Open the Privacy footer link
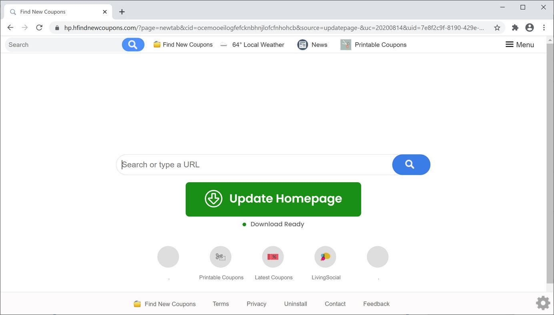554x315 pixels. coord(256,304)
